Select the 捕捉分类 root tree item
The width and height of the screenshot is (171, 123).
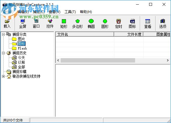(x=20, y=34)
